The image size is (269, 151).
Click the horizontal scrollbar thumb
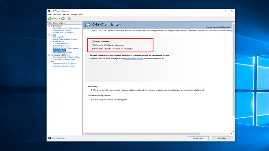pyautogui.click(x=142, y=134)
